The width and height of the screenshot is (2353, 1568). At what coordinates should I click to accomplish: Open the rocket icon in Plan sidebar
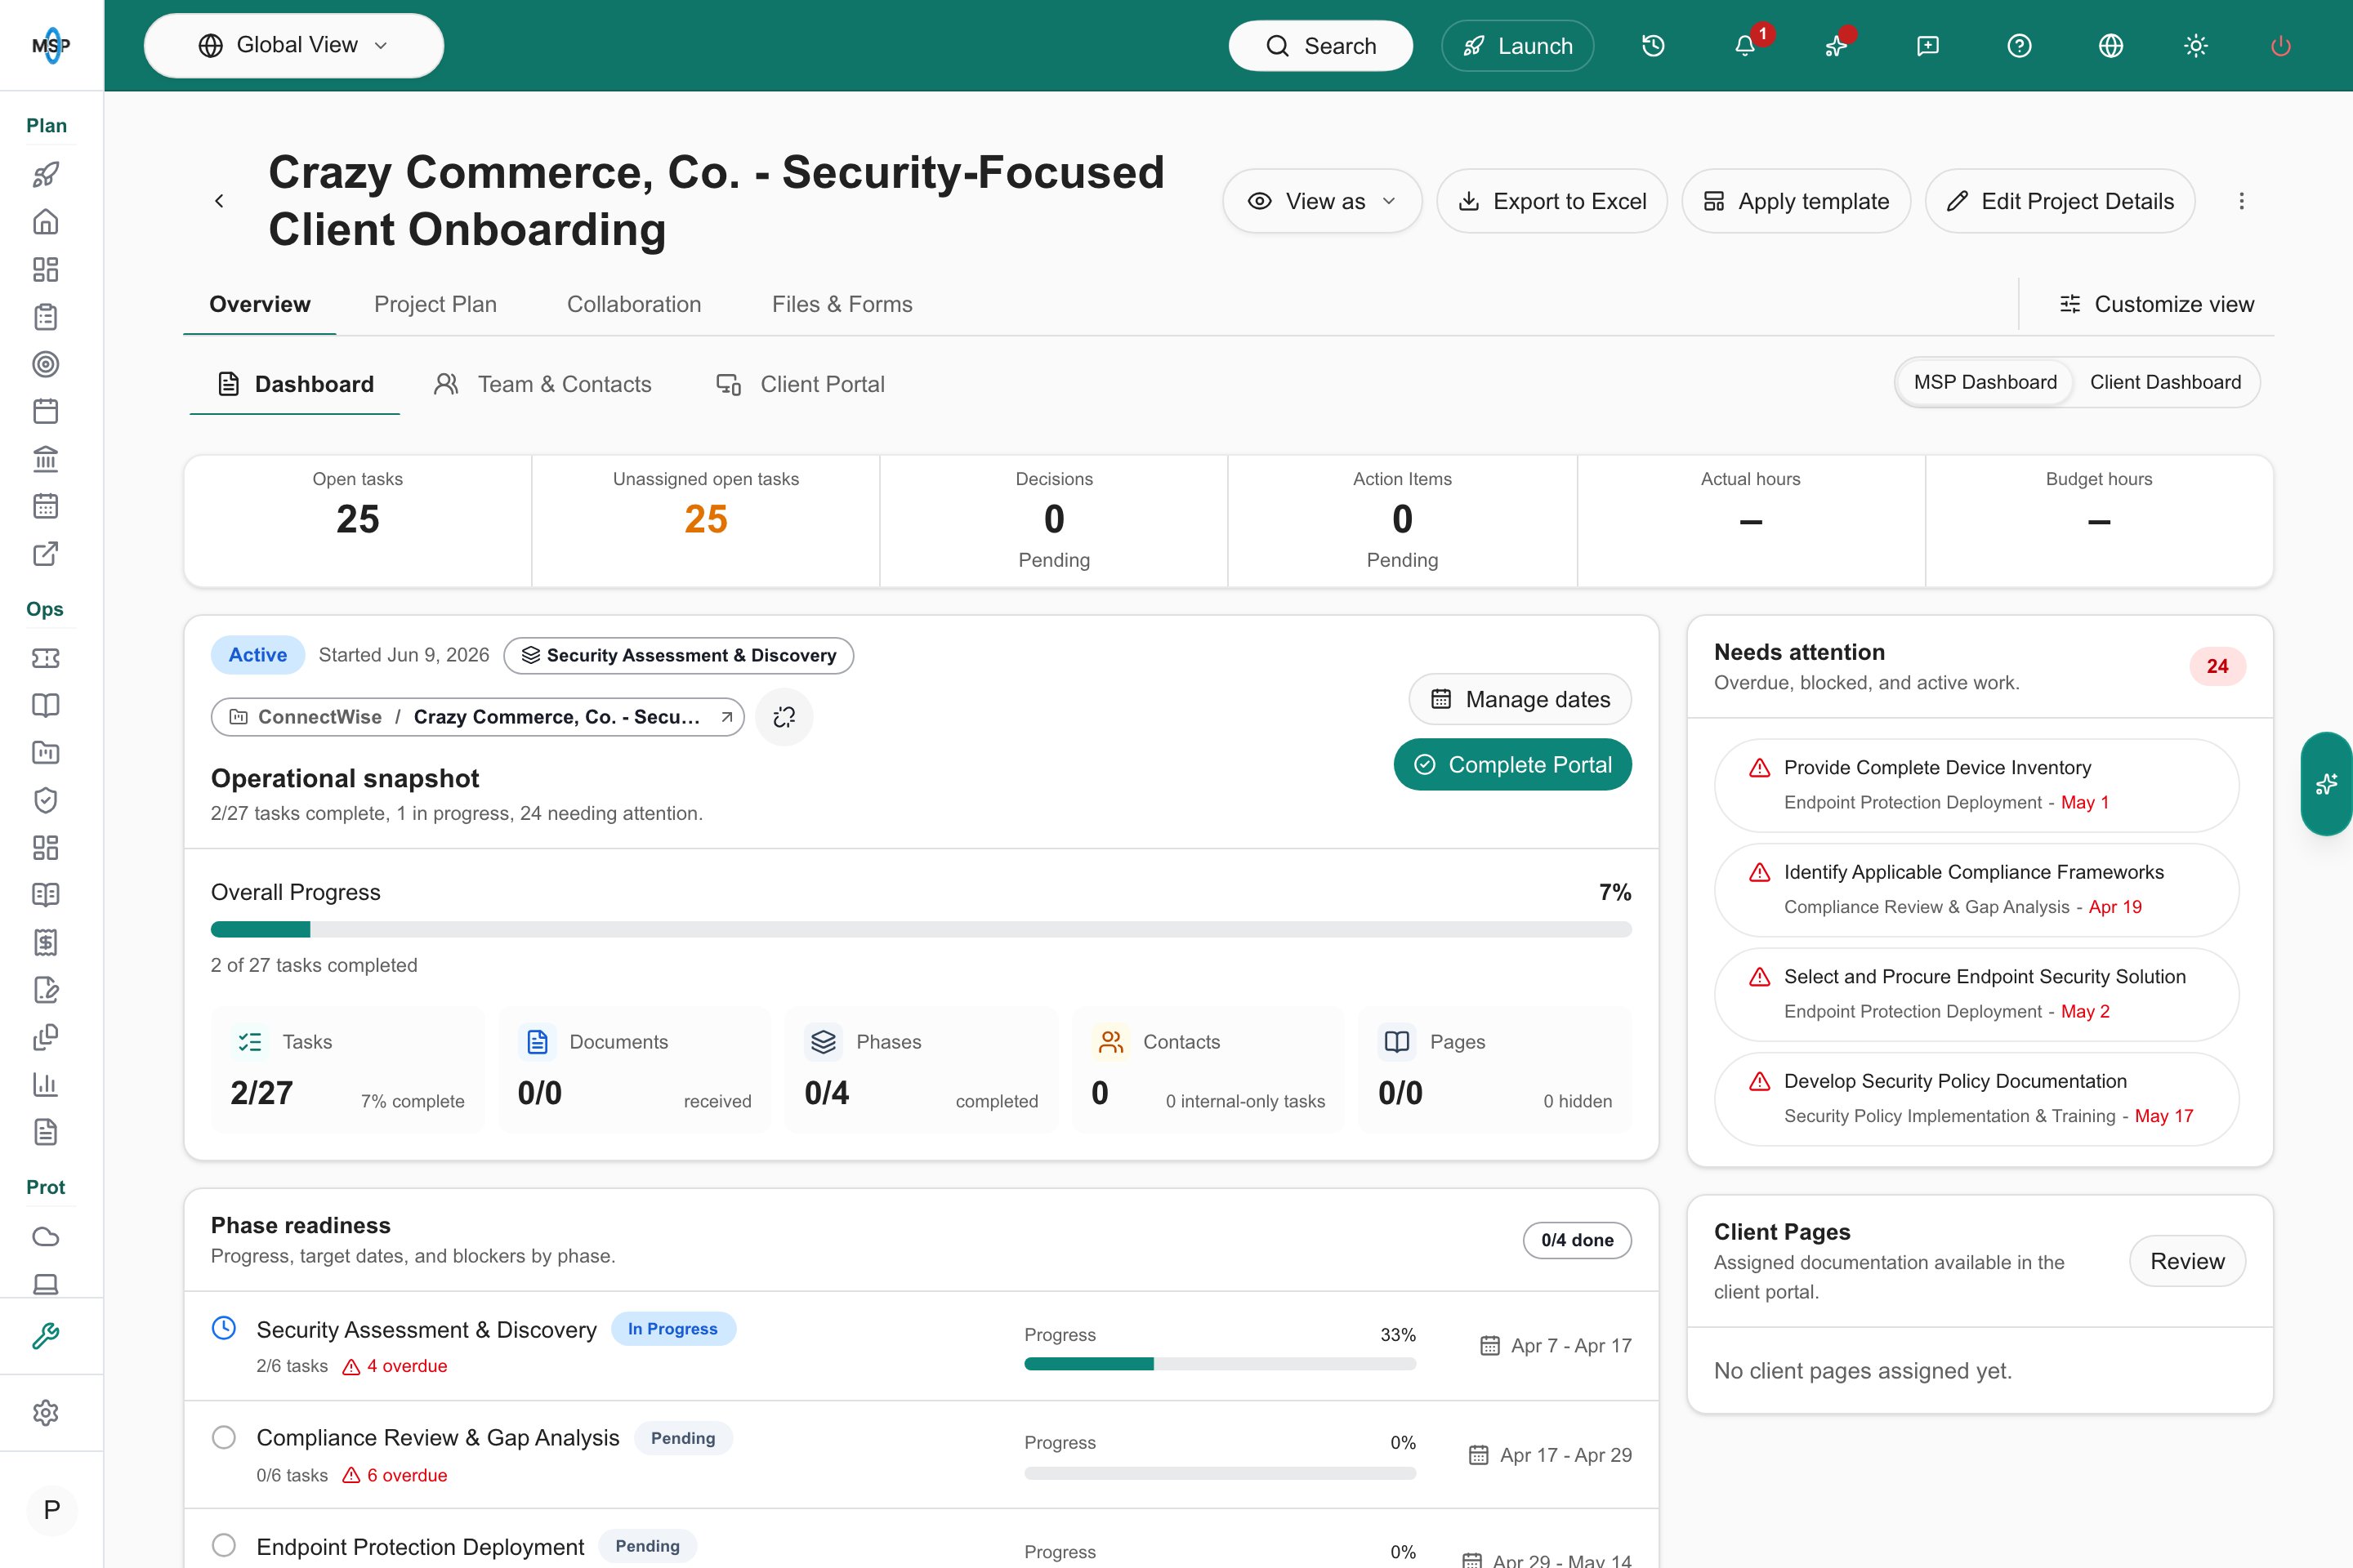pyautogui.click(x=46, y=175)
